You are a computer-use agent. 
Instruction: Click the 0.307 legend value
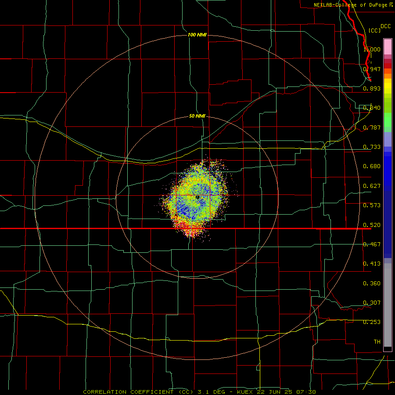(372, 303)
